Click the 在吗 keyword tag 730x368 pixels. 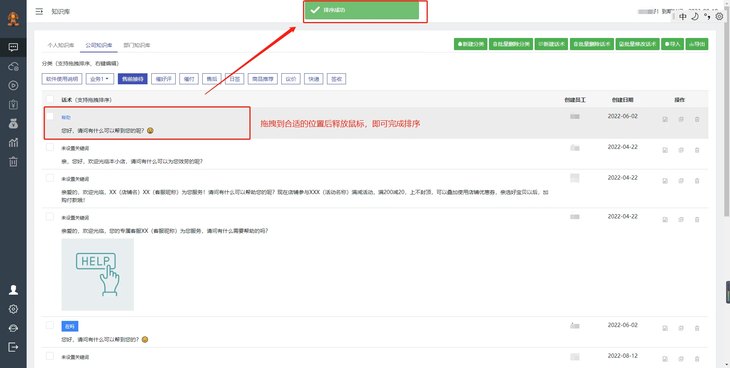coord(70,326)
